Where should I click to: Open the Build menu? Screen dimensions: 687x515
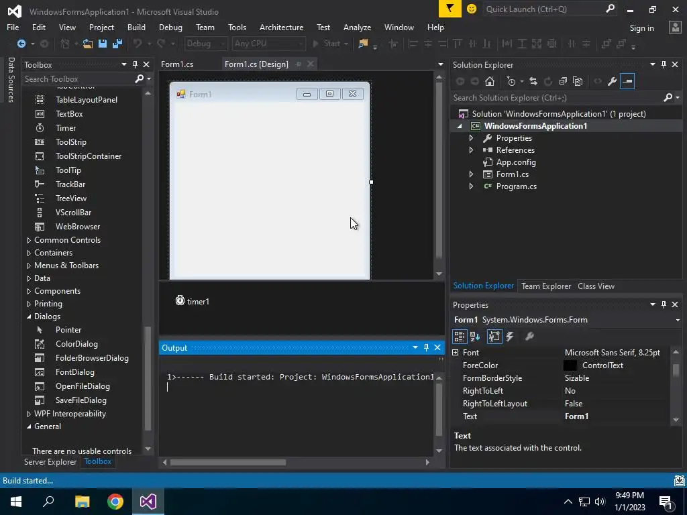click(x=136, y=27)
